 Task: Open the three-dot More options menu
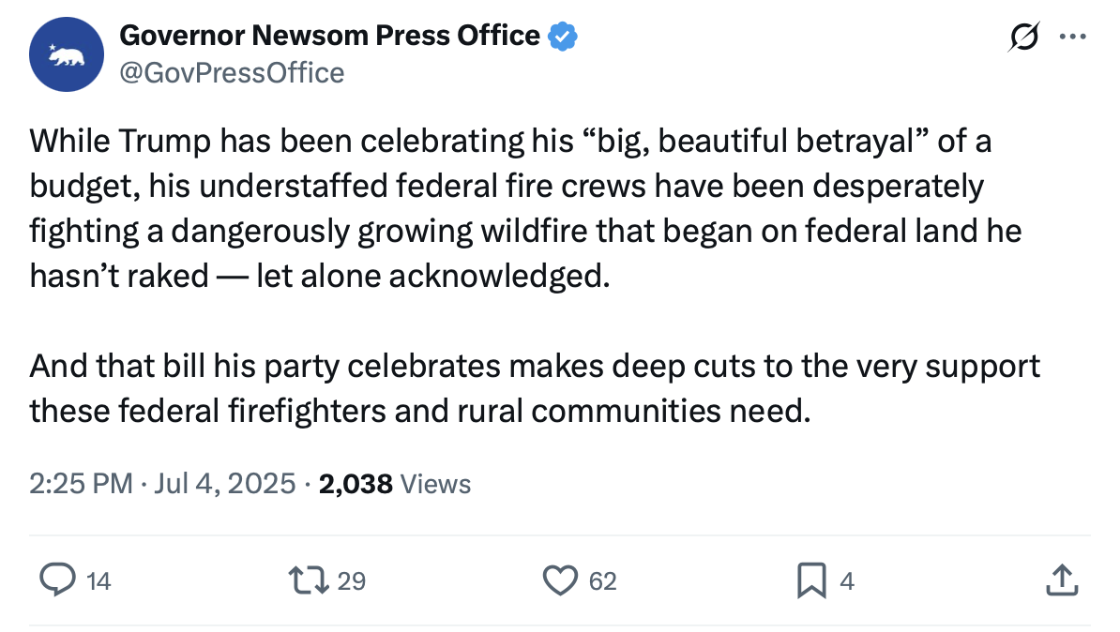coord(1070,37)
